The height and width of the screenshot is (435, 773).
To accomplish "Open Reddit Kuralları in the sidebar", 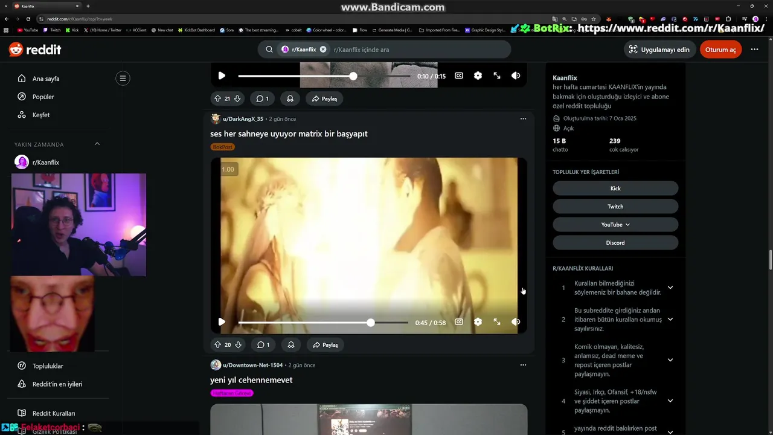I will click(x=54, y=413).
